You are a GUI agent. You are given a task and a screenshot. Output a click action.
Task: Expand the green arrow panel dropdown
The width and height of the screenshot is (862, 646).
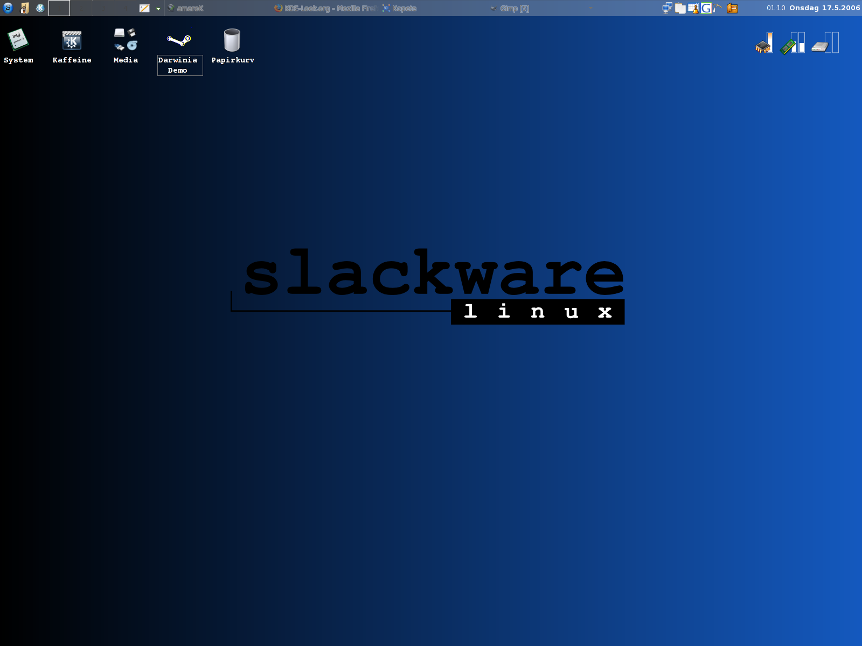point(158,9)
